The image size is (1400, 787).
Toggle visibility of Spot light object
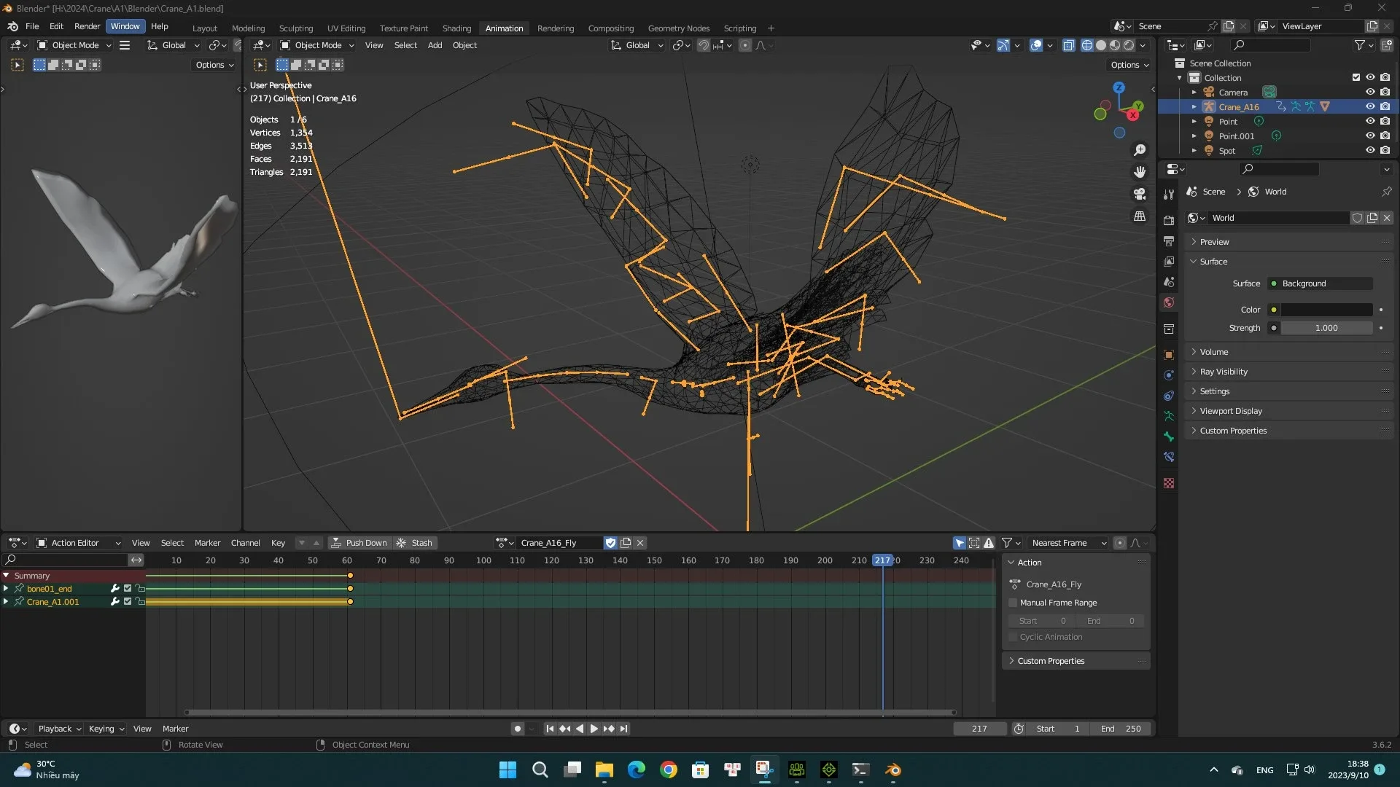[x=1368, y=150]
